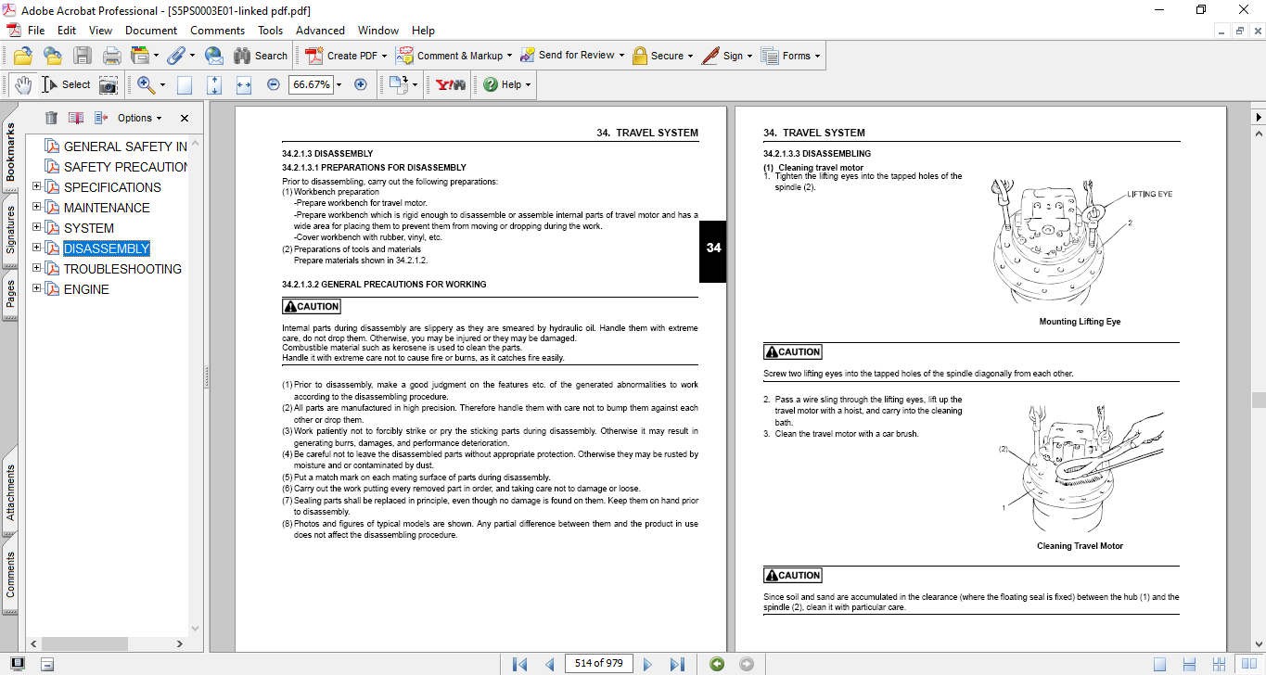Go to previous view with green arrow
This screenshot has width=1266, height=675.
[x=716, y=664]
